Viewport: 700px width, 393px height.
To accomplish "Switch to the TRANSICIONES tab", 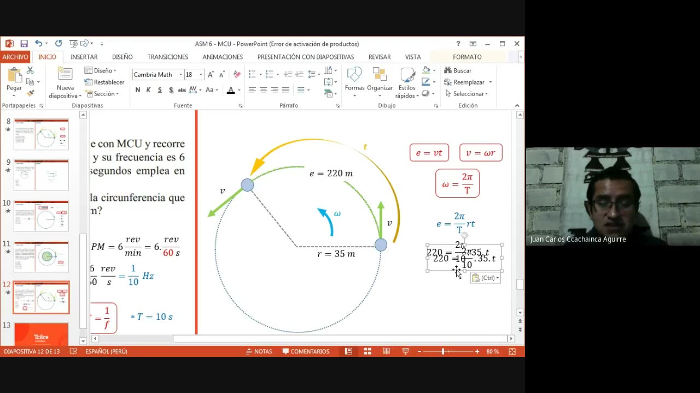I will (x=167, y=57).
